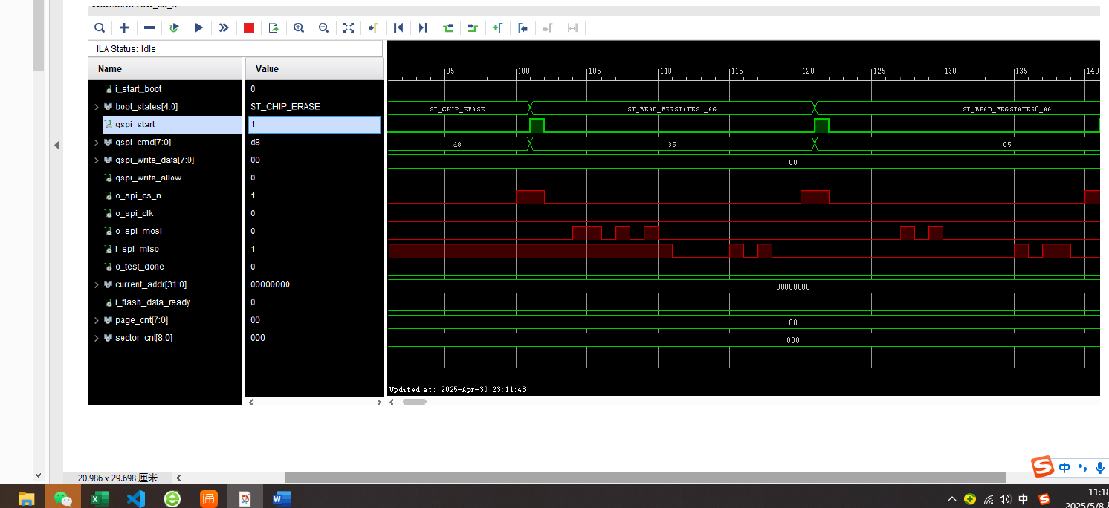1109x508 pixels.
Task: Click the value column left scroll arrow
Action: (251, 402)
